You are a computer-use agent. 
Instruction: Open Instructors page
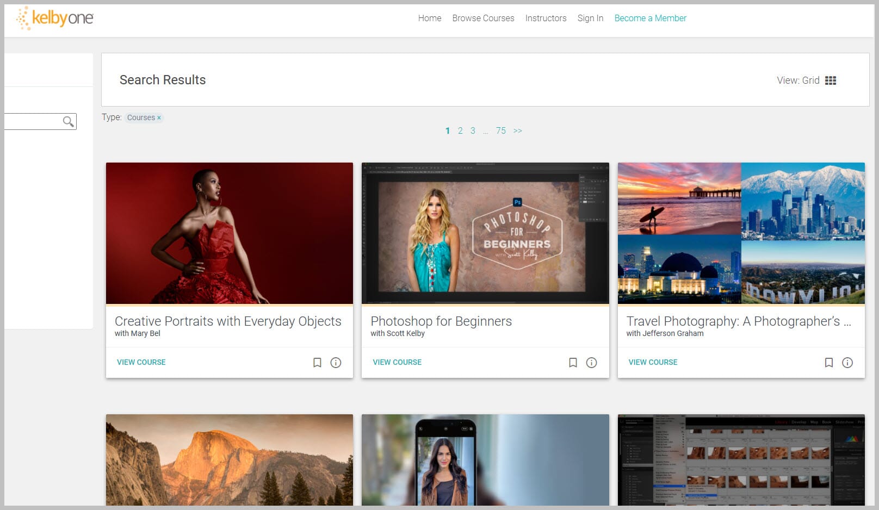[546, 18]
